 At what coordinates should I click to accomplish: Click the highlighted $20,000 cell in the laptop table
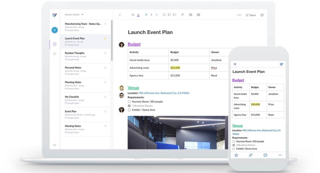click(175, 68)
